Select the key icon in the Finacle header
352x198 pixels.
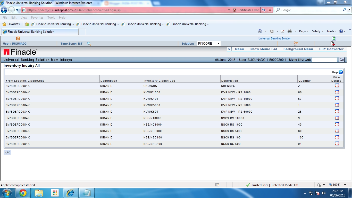tap(295, 44)
